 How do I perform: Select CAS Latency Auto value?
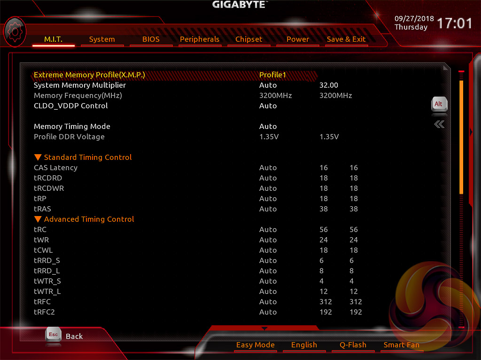coord(268,168)
